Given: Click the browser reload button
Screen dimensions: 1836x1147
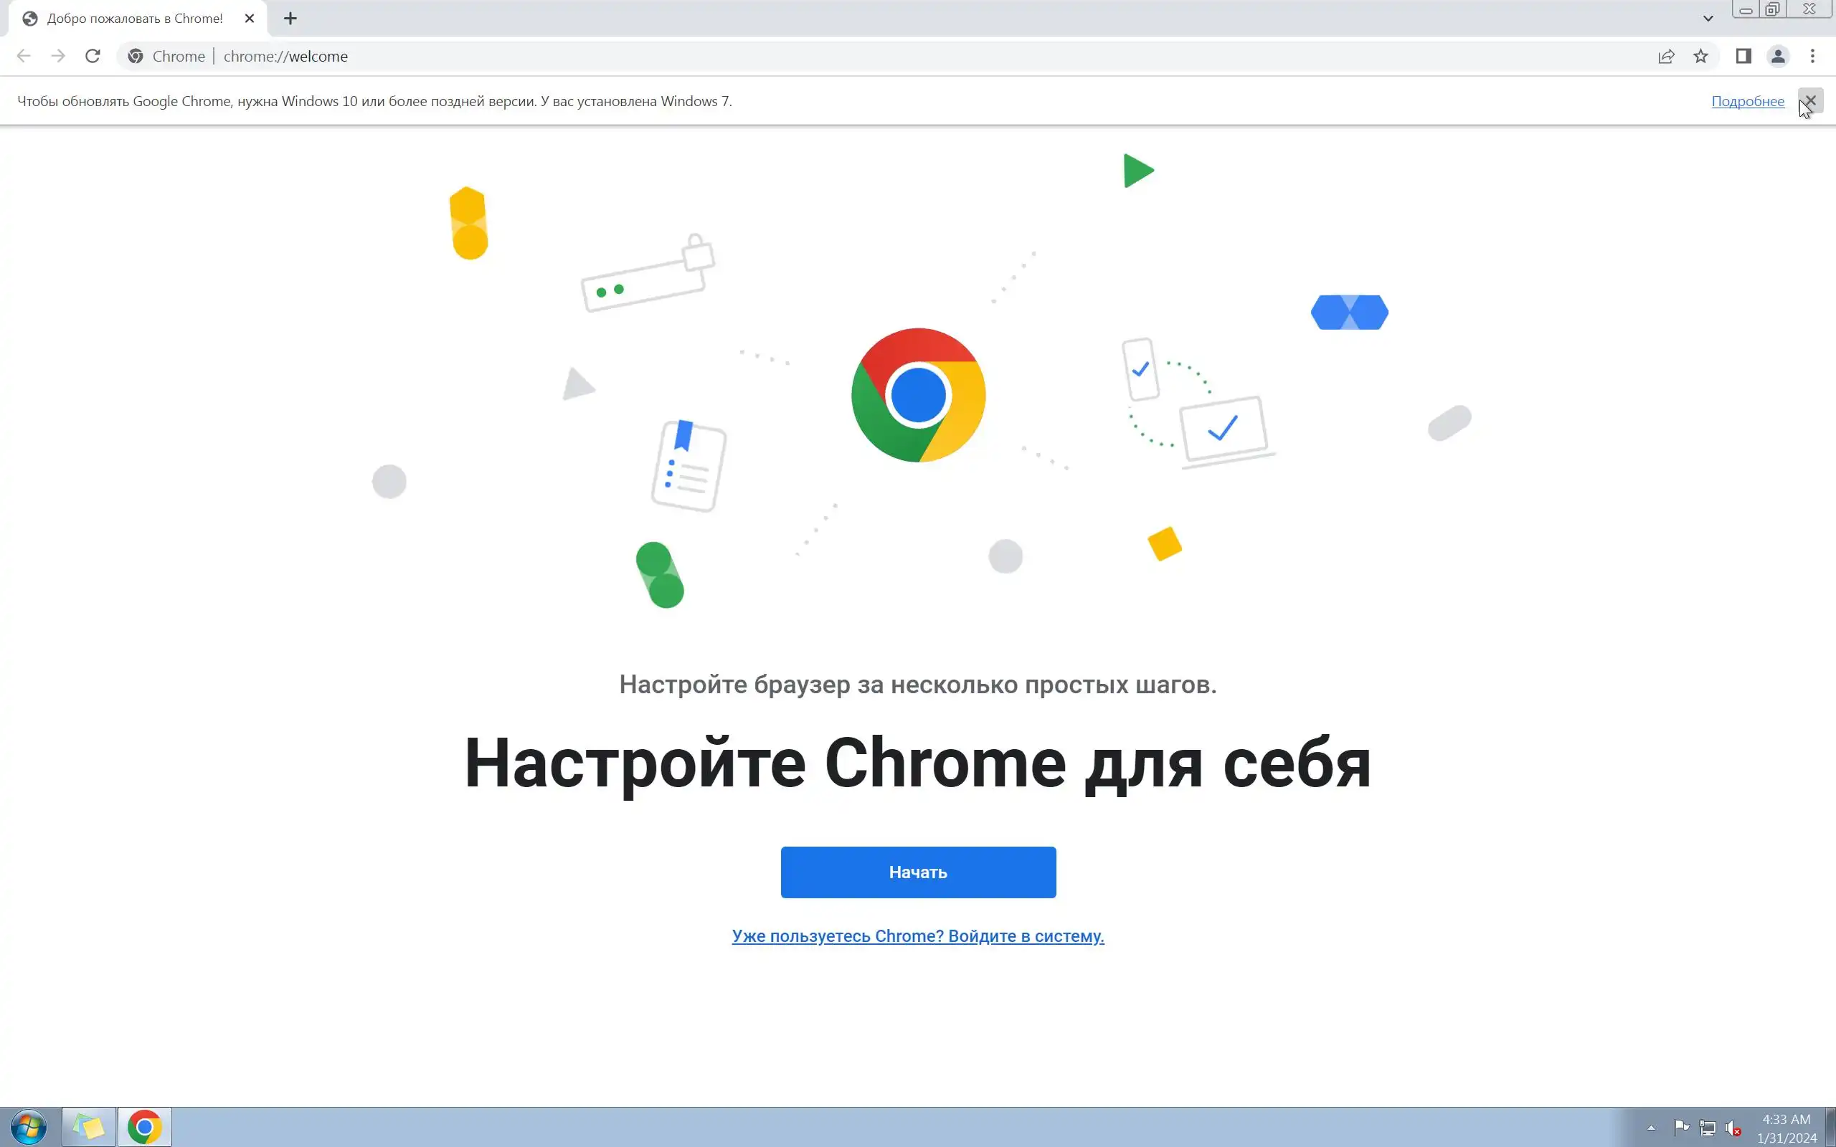Looking at the screenshot, I should coord(93,56).
